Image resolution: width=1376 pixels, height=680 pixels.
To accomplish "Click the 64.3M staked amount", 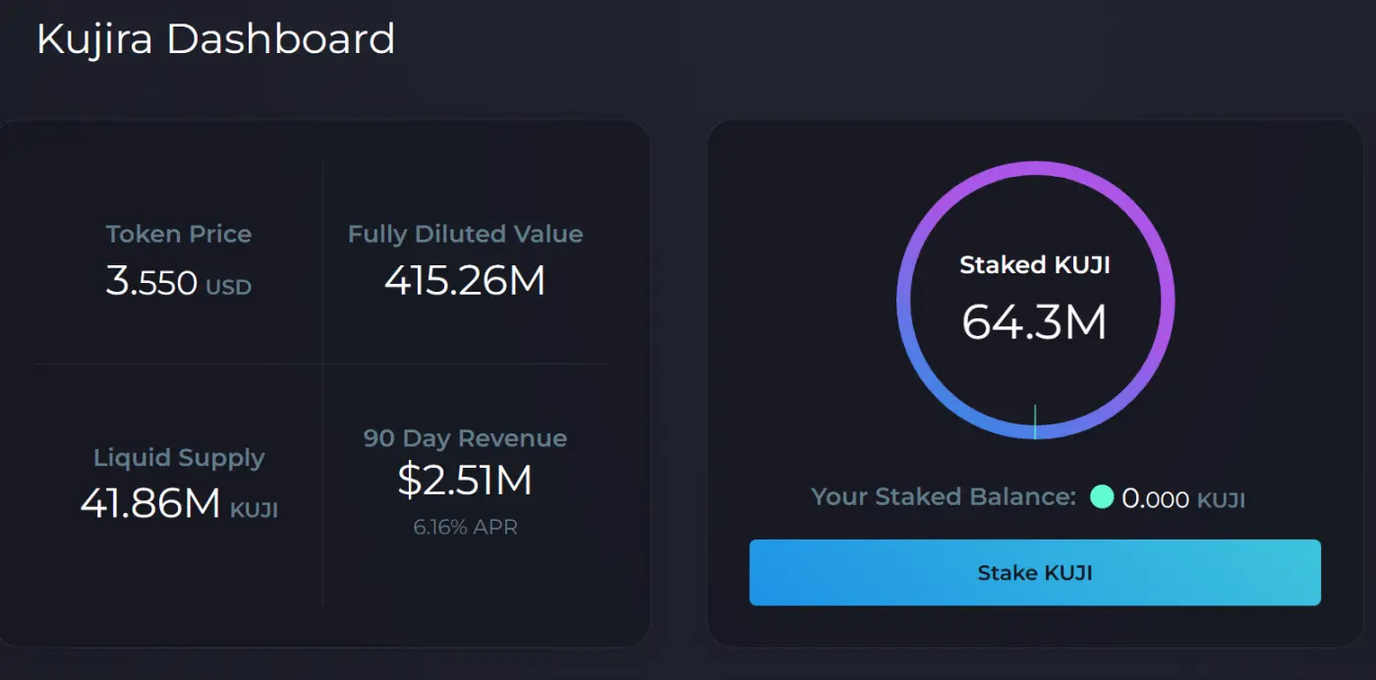I will [1035, 321].
